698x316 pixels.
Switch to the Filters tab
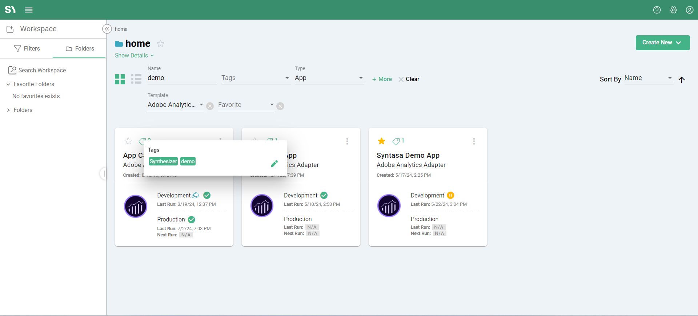pos(27,48)
